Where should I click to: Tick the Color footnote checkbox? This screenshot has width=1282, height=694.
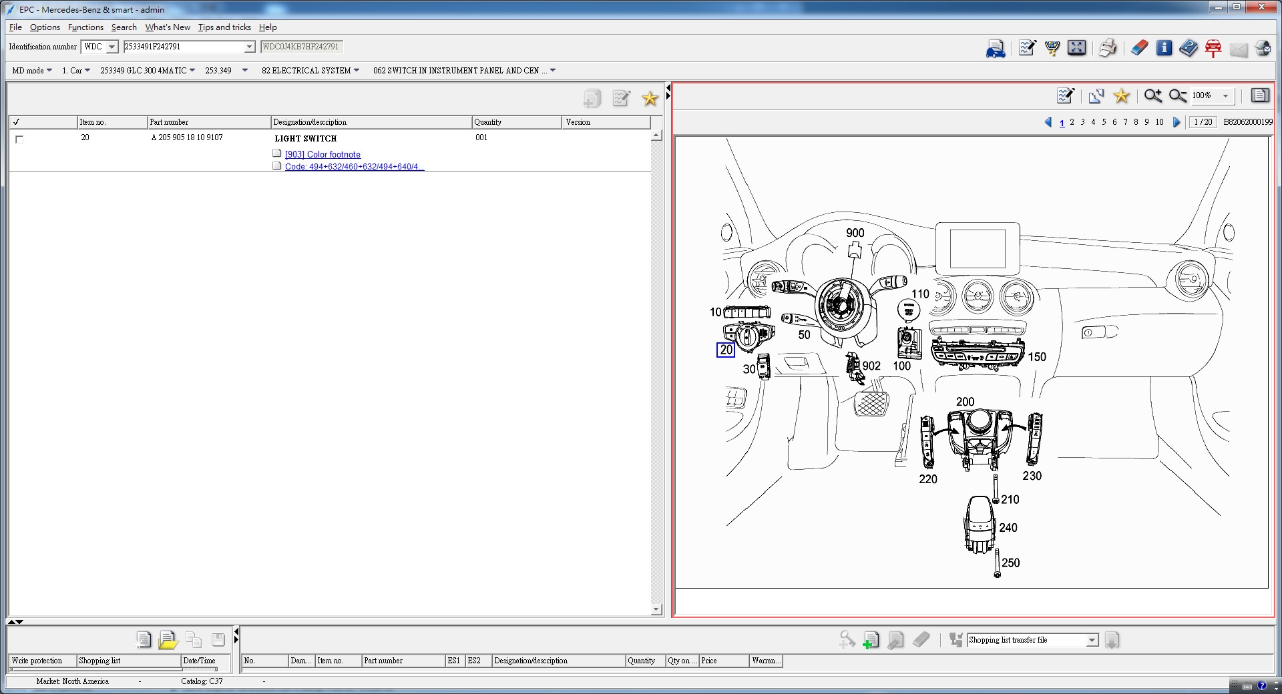pos(276,153)
